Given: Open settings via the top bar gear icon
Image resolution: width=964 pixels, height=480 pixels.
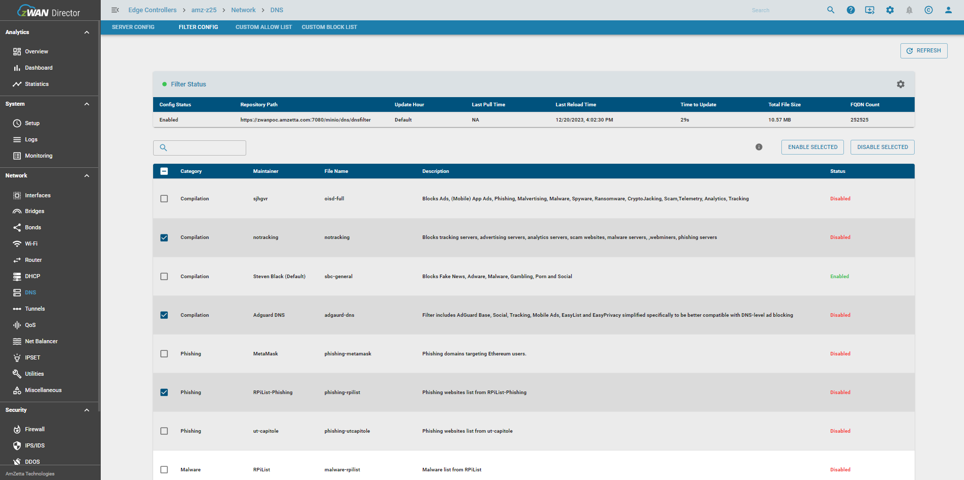Looking at the screenshot, I should (x=890, y=10).
